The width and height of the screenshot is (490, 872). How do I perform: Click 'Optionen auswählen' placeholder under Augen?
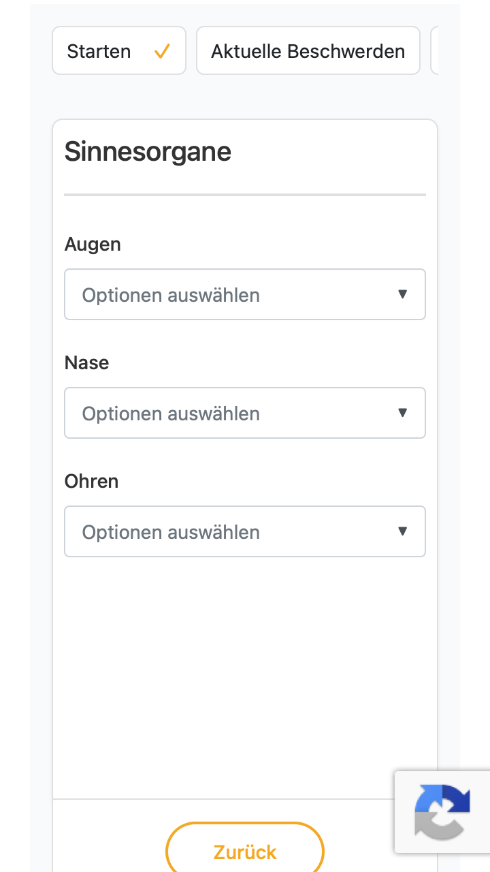coord(171,295)
